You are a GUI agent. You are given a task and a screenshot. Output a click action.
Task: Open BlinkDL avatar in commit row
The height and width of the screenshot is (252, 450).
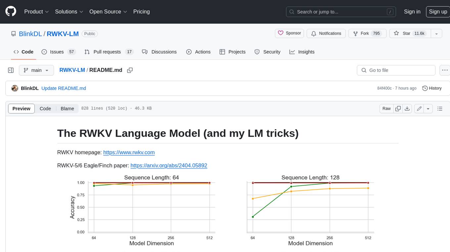tap(15, 88)
